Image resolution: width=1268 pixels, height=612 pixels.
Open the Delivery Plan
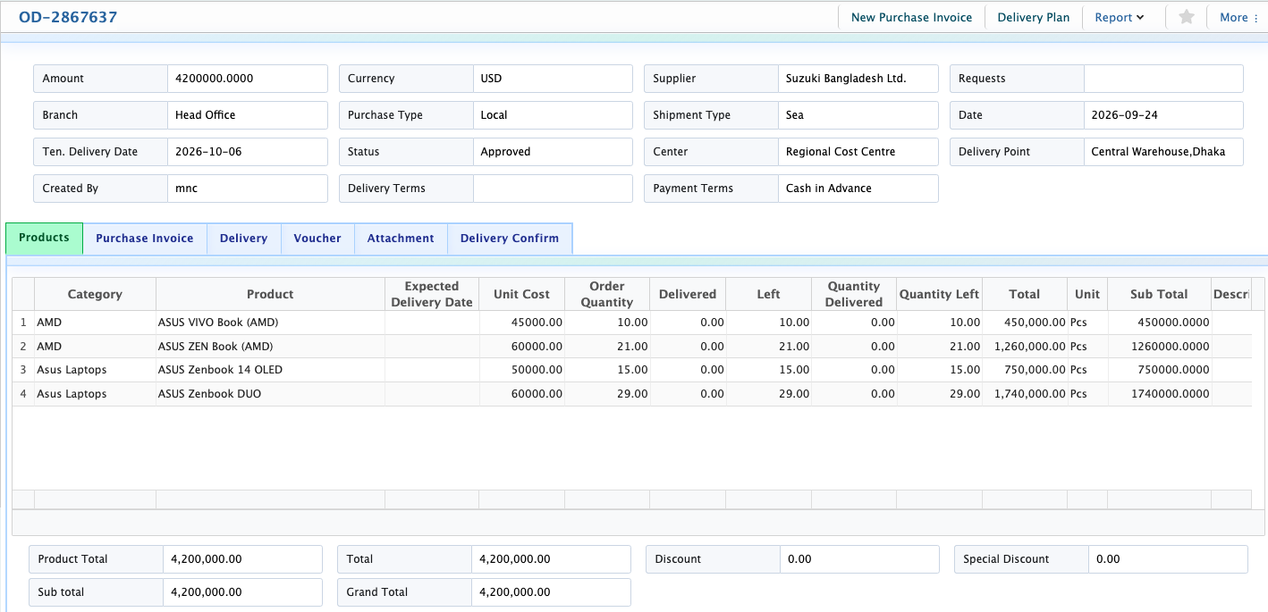click(1033, 17)
